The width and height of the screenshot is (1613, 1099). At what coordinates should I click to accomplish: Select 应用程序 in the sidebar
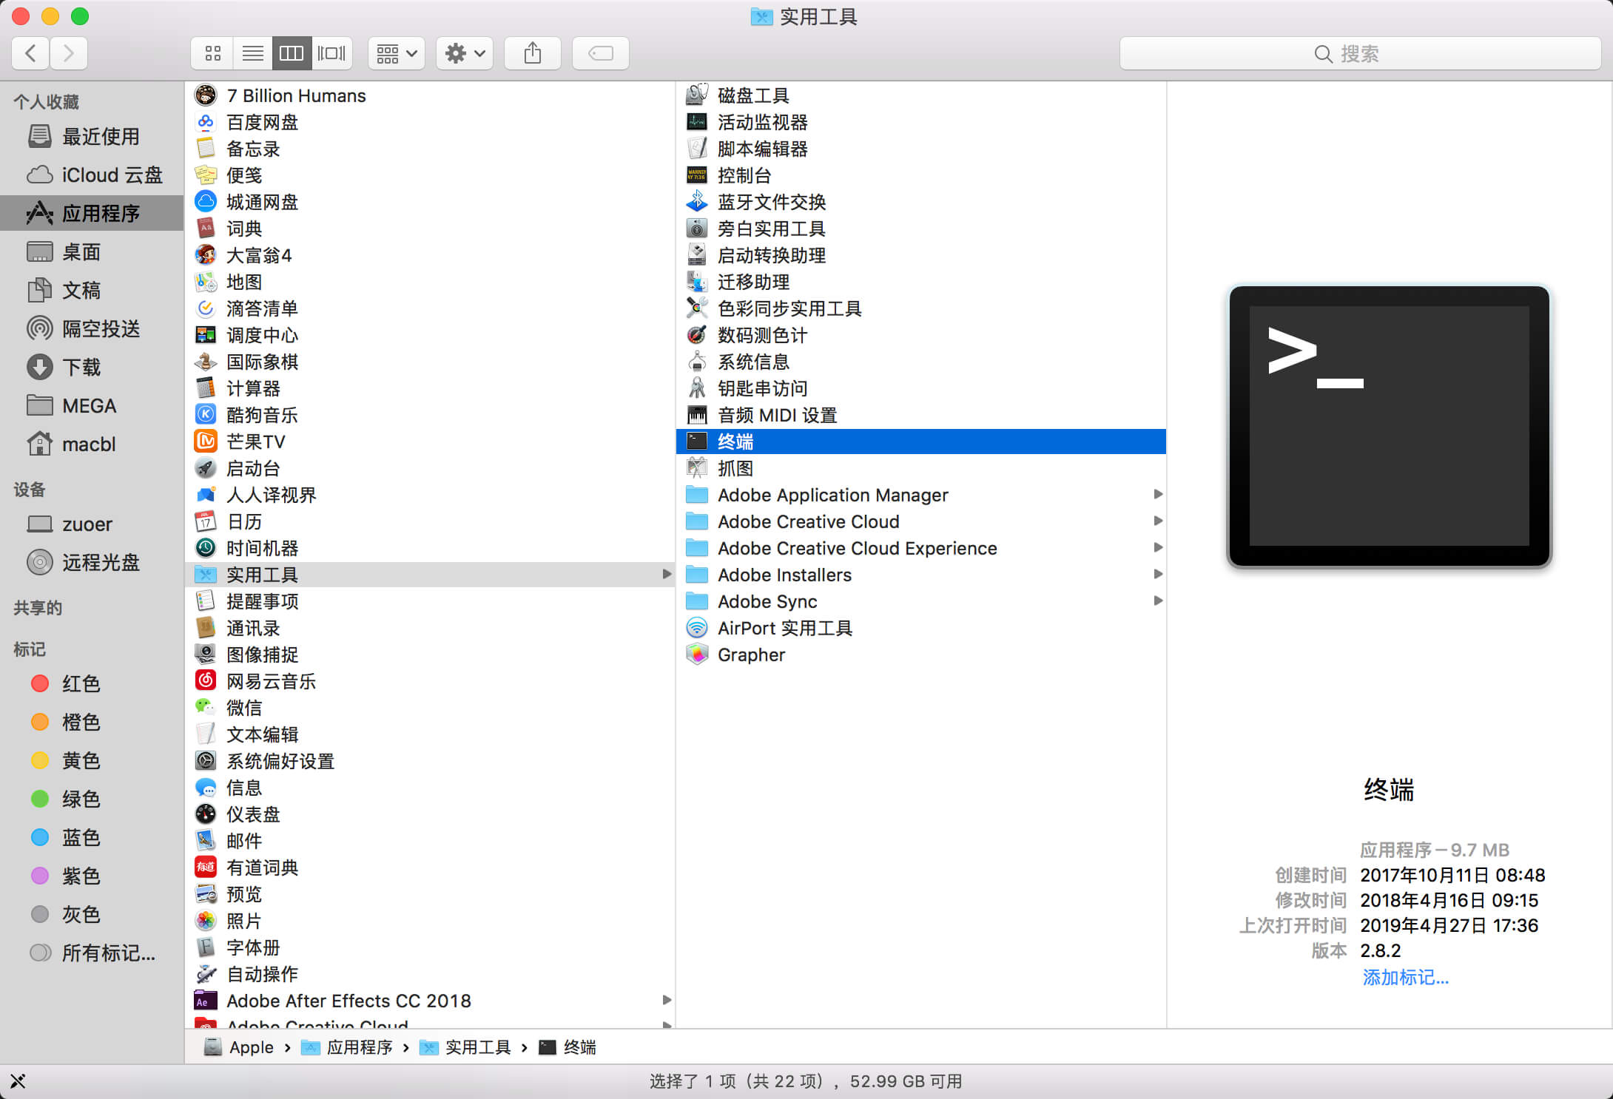[92, 213]
